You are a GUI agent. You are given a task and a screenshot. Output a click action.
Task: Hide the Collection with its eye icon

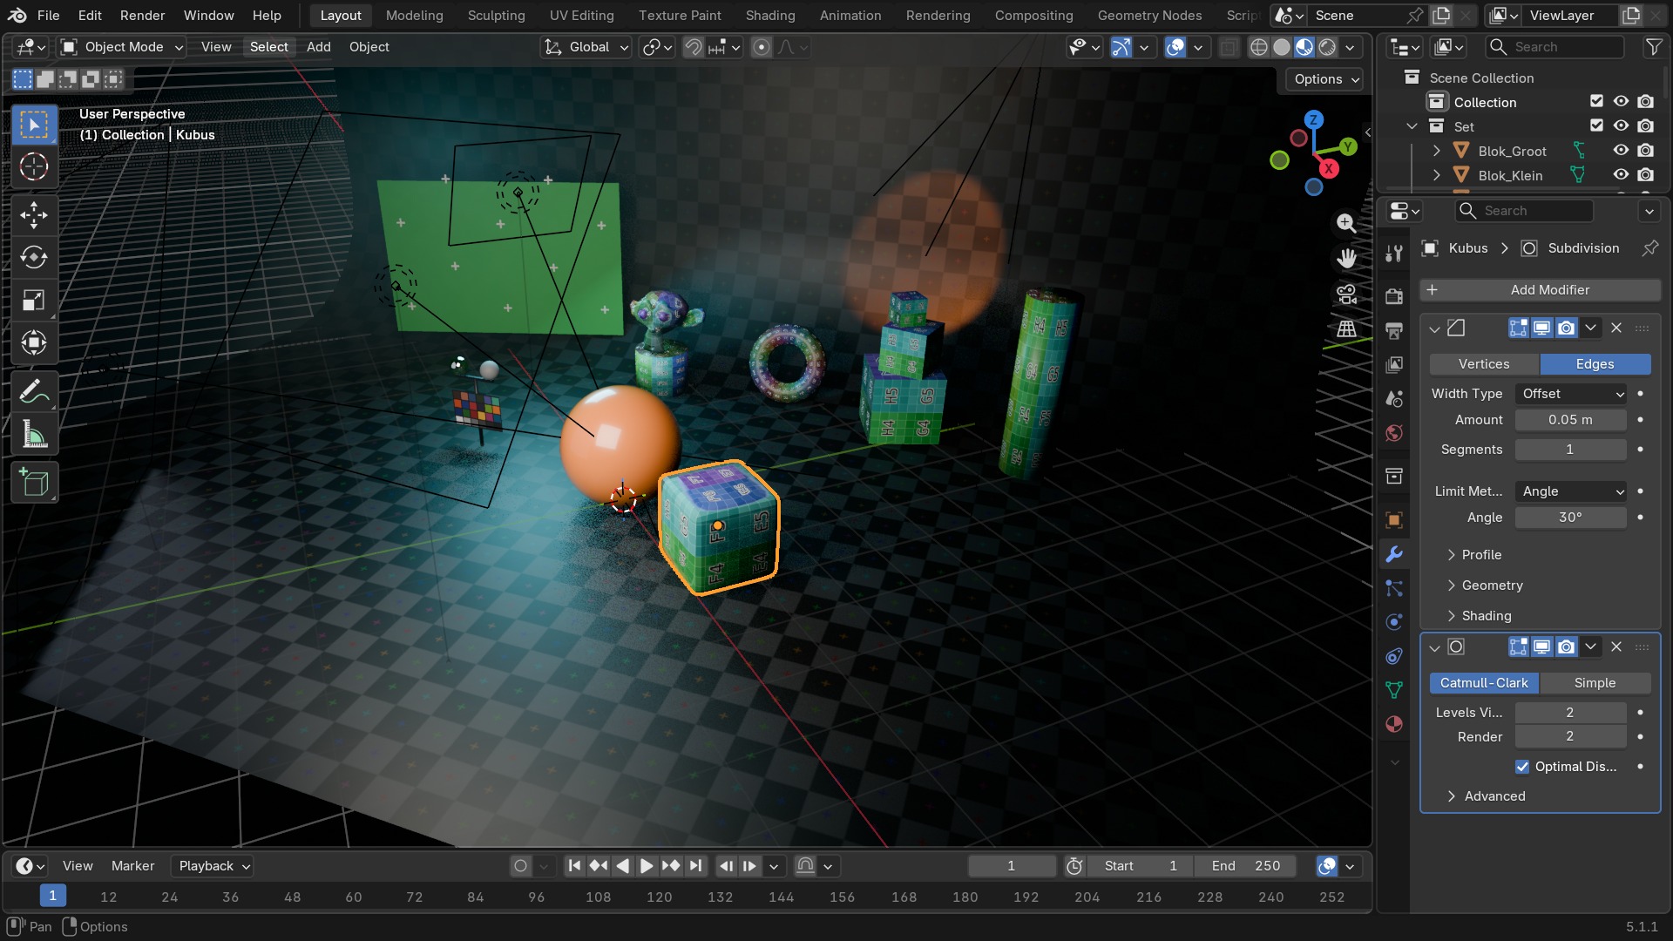pos(1621,102)
